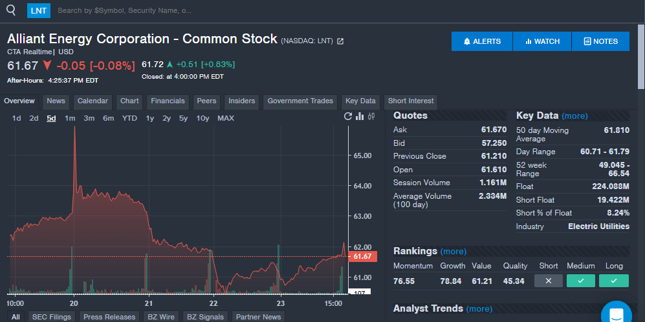Filter news by SEC Filings
The height and width of the screenshot is (322, 645).
[51, 317]
